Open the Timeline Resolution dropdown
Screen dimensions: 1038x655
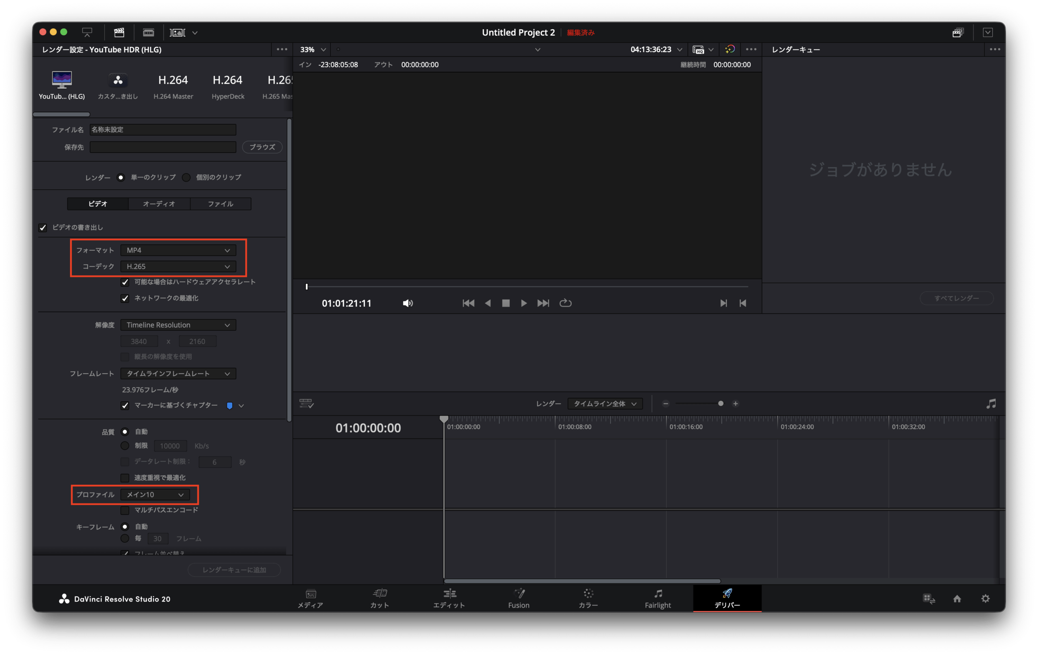pos(178,325)
